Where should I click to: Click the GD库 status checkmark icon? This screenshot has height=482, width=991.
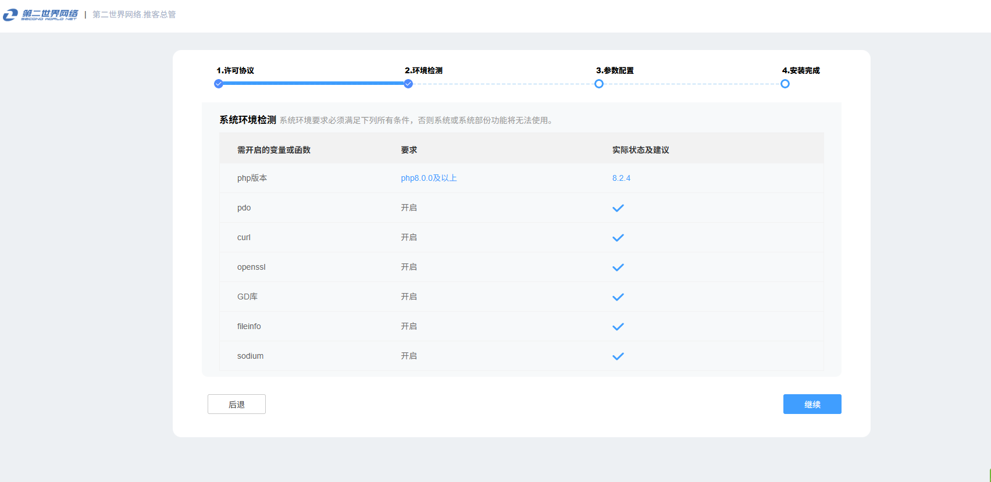click(618, 297)
